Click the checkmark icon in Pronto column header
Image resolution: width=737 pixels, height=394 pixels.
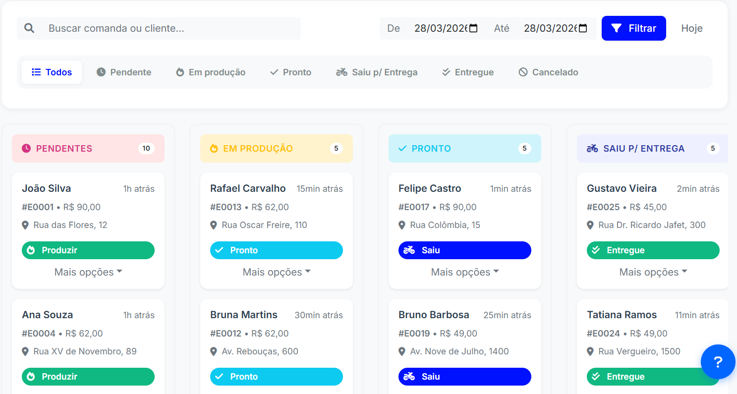coord(402,148)
